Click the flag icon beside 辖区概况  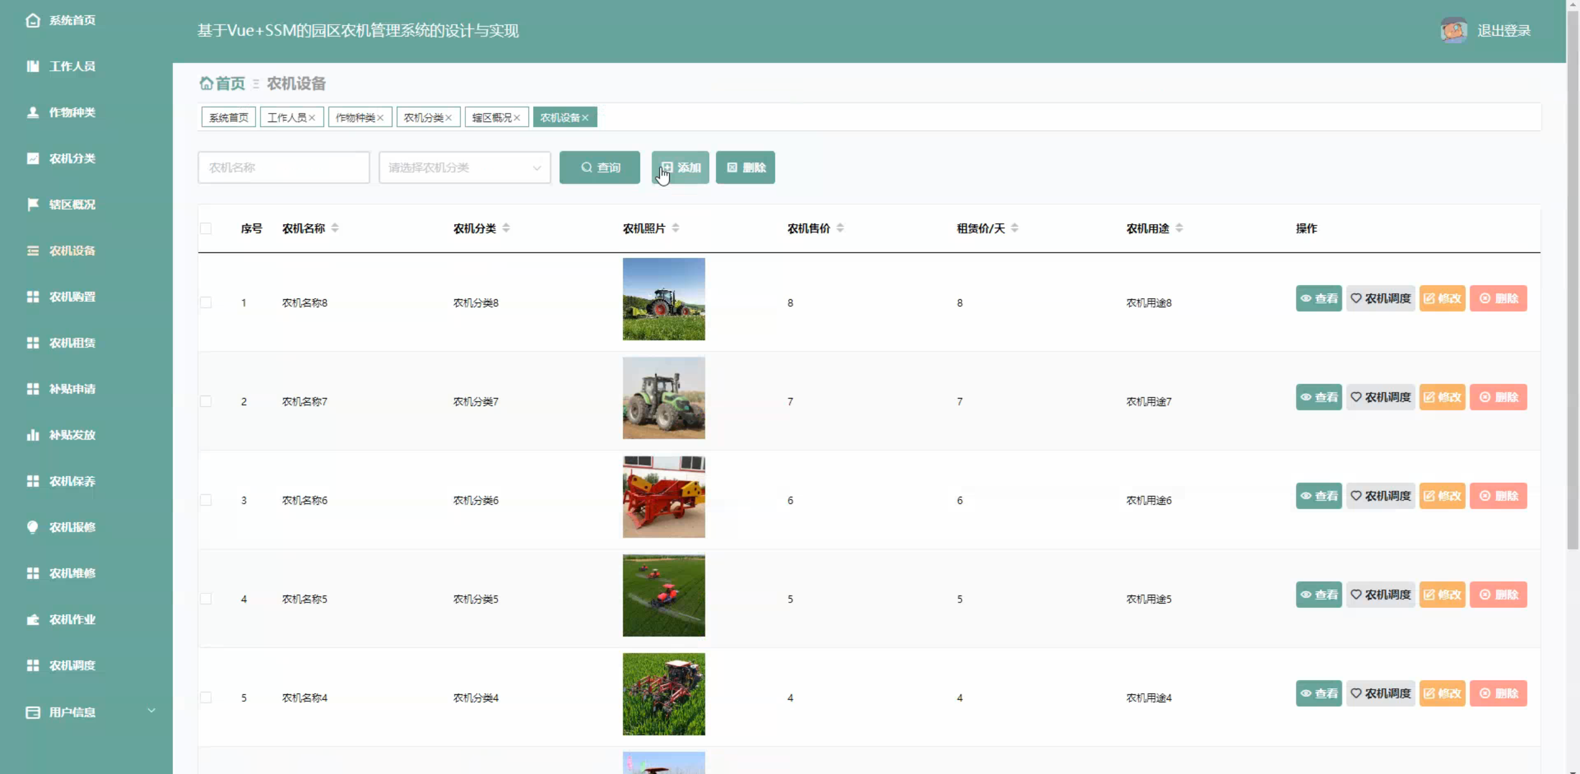click(33, 204)
